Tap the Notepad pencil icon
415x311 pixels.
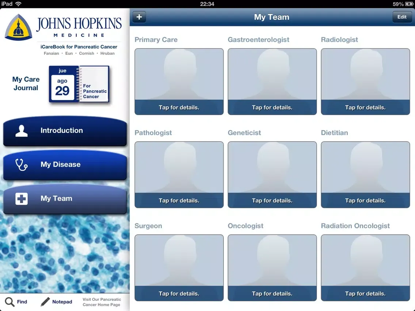tap(45, 302)
